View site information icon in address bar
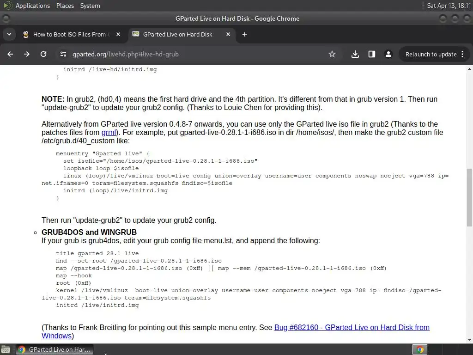 tap(63, 54)
